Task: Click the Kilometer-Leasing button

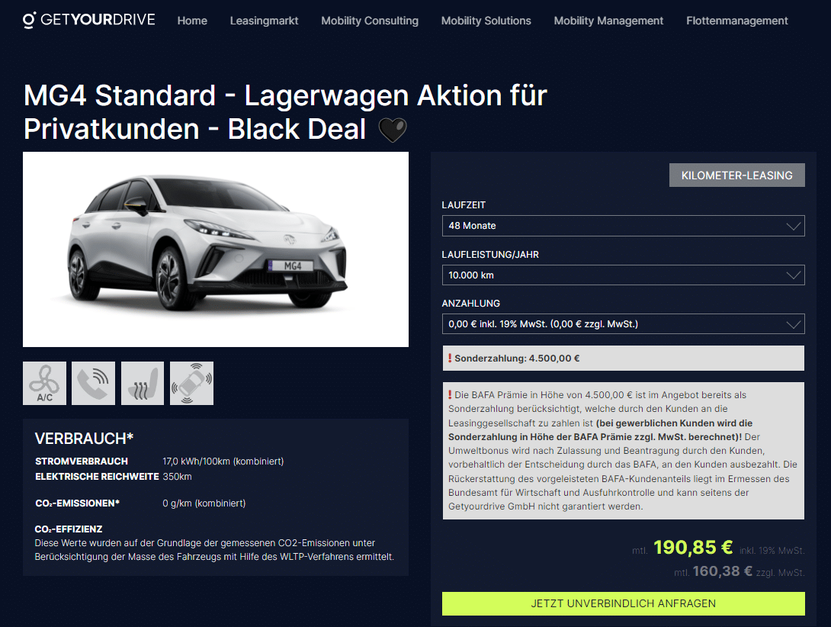Action: click(x=736, y=175)
